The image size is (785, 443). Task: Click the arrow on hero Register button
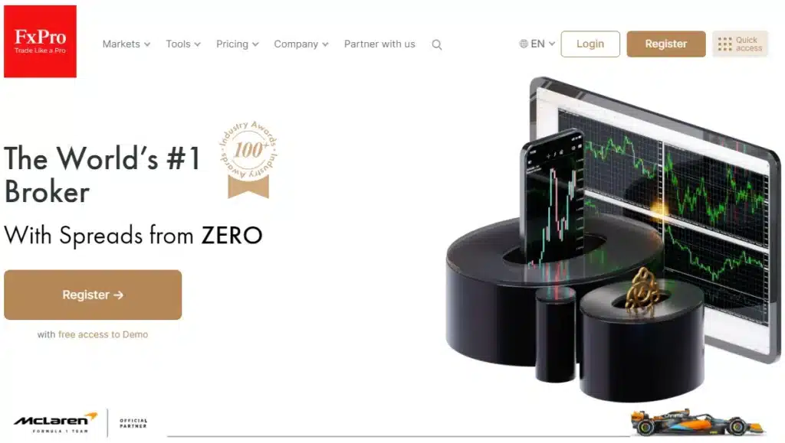click(119, 295)
